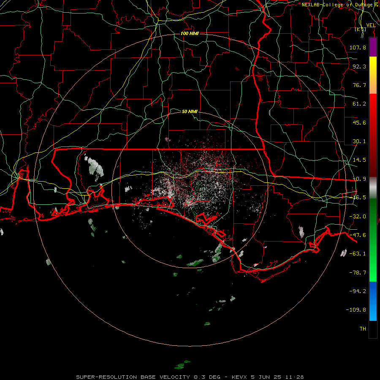Click the 50 NMI range ring label
380x380 pixels.
coord(190,111)
